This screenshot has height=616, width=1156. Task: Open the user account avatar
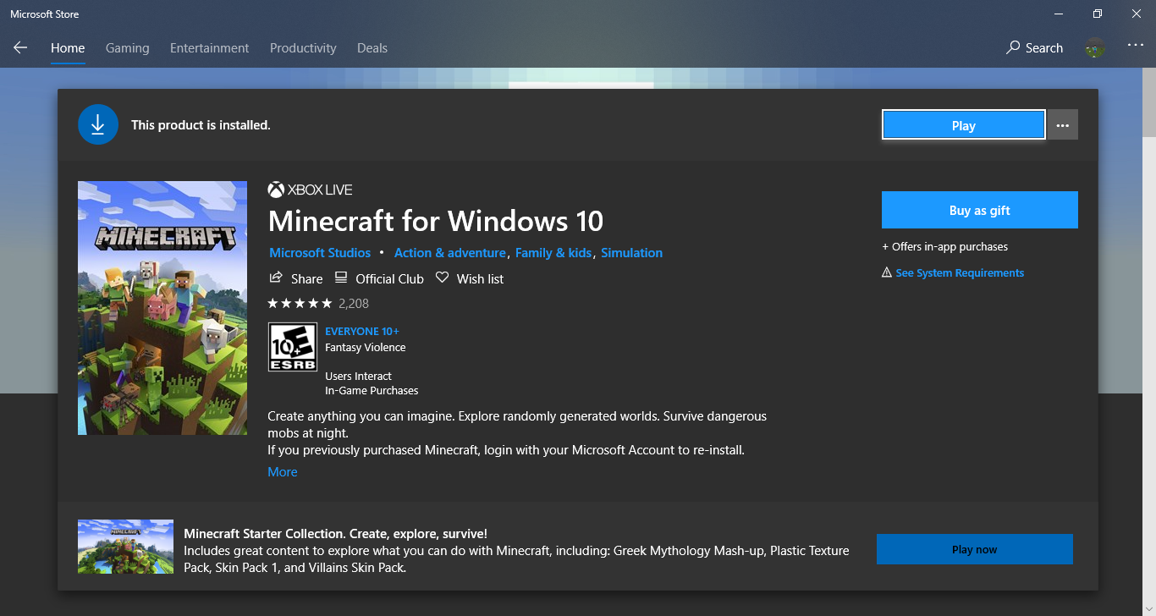click(1095, 48)
